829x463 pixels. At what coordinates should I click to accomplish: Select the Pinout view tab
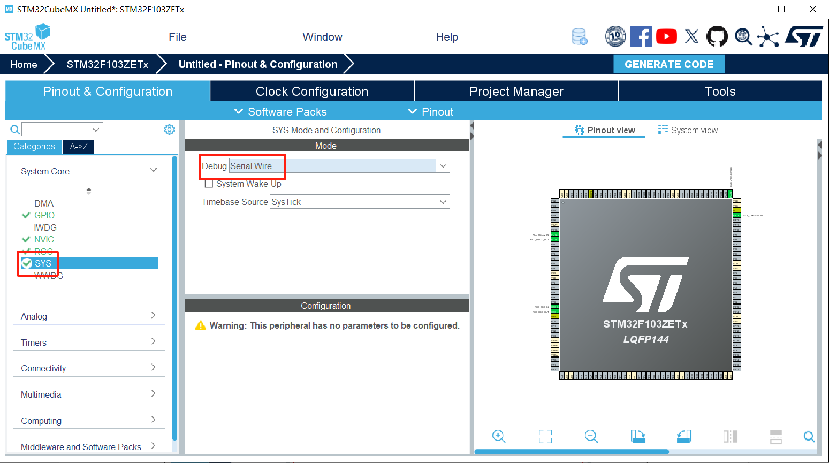605,130
